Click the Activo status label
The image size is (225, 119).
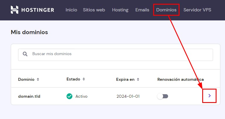tap(81, 96)
